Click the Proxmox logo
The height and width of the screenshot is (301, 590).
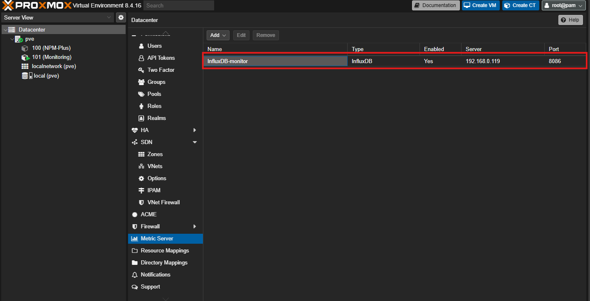click(x=37, y=5)
